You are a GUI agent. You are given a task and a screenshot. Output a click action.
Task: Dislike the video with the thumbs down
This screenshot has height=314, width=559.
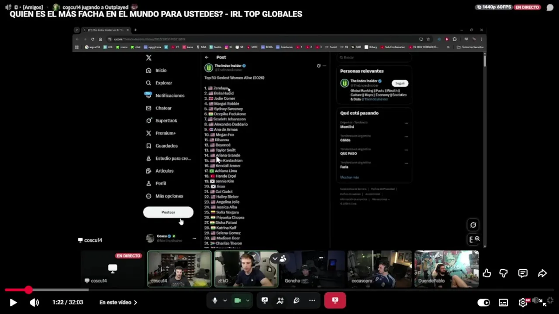coord(504,273)
